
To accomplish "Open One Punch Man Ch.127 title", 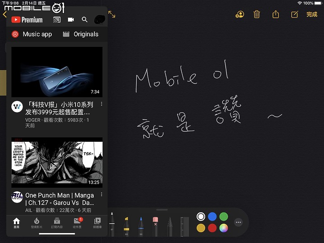I will [59, 199].
